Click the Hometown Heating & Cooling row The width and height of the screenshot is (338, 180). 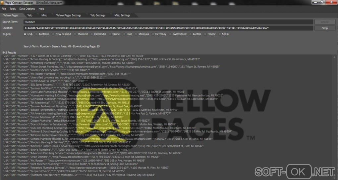pos(113,95)
